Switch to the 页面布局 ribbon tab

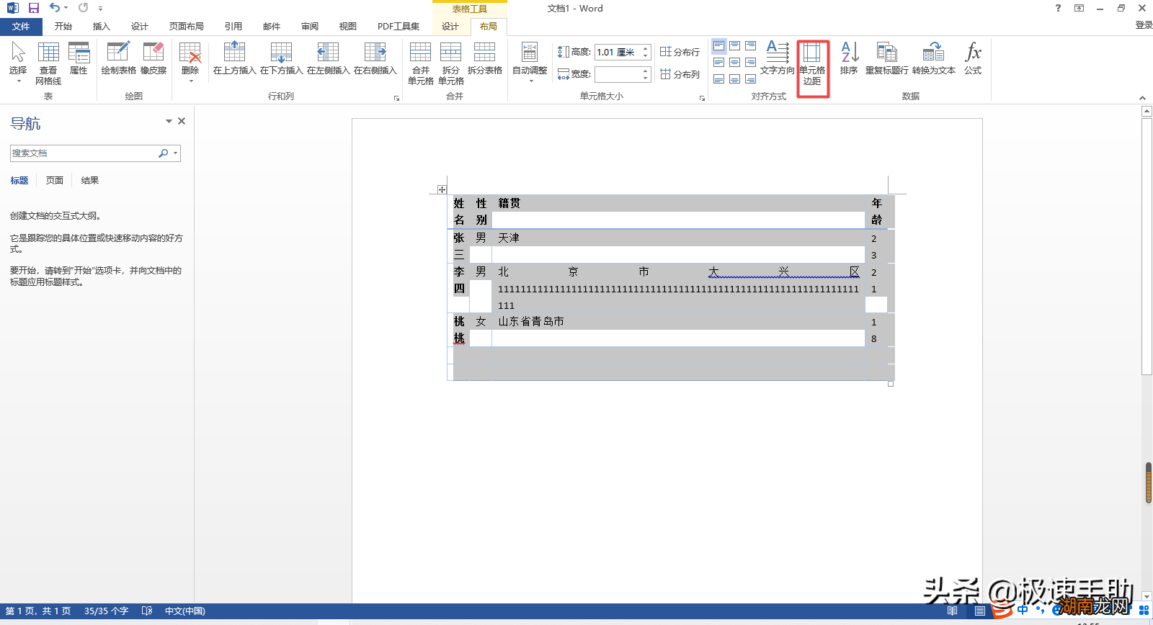point(186,27)
